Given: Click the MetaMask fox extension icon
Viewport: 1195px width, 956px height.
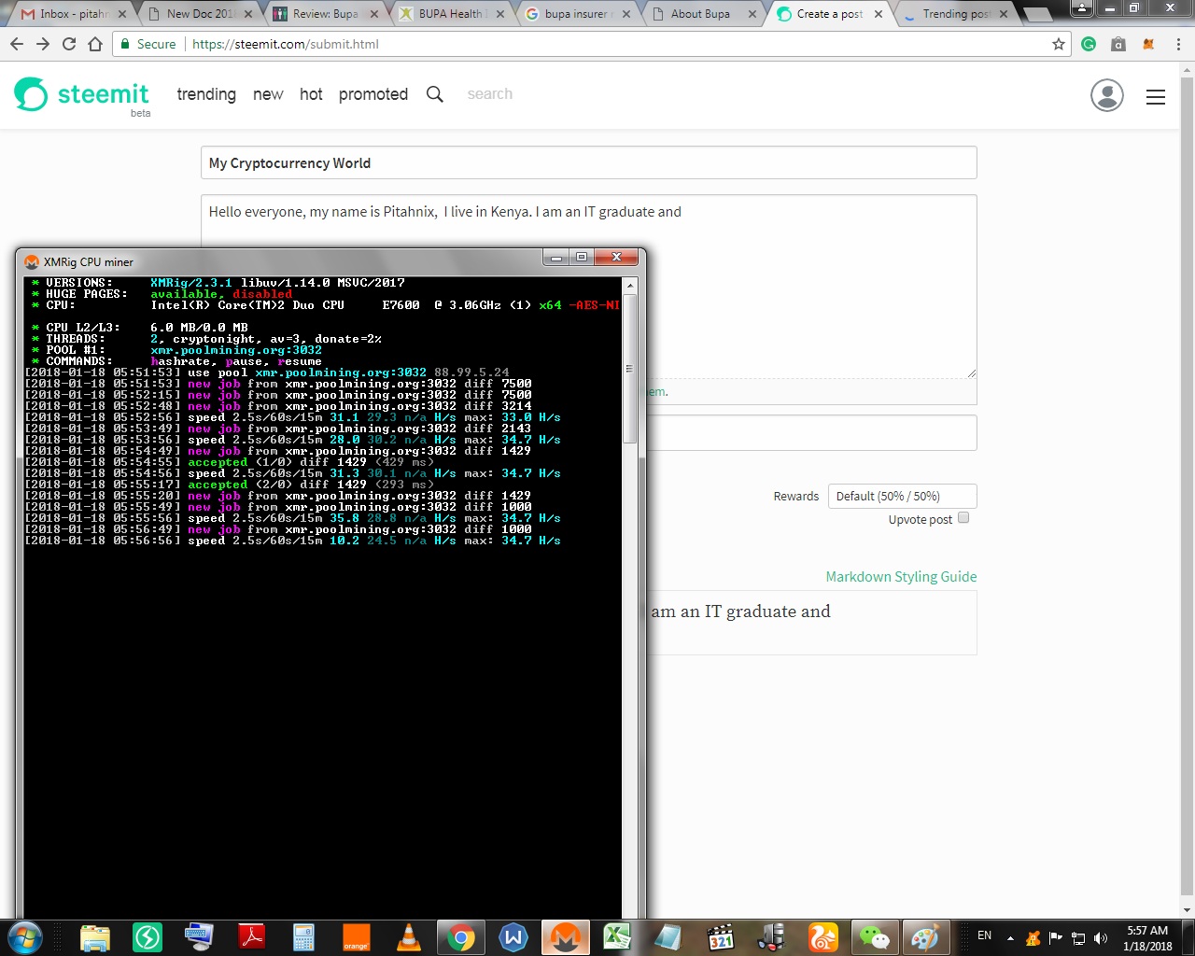Looking at the screenshot, I should click(1148, 44).
